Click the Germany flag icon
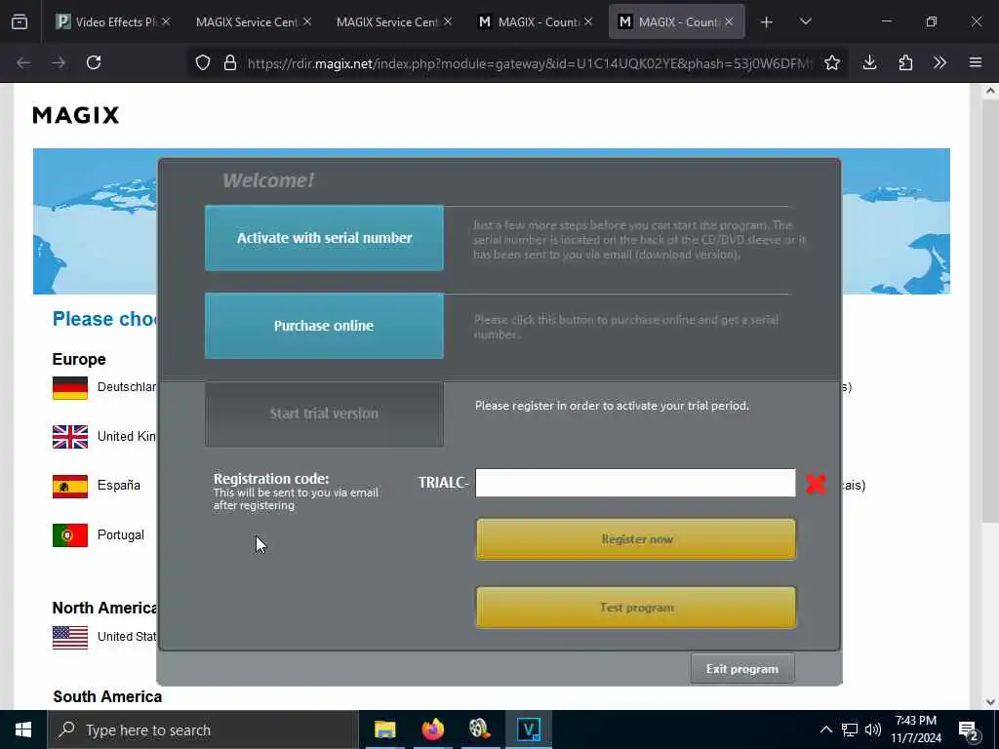 (x=70, y=388)
